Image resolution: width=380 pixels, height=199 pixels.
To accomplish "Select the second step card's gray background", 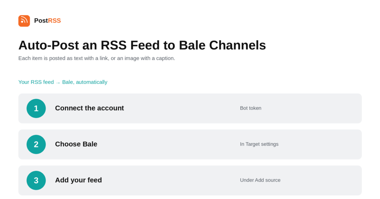I will 190,144.
